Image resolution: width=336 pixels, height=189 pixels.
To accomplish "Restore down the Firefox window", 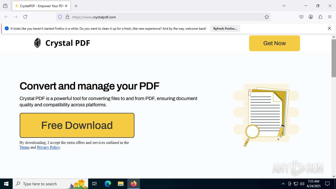I will coord(318,6).
